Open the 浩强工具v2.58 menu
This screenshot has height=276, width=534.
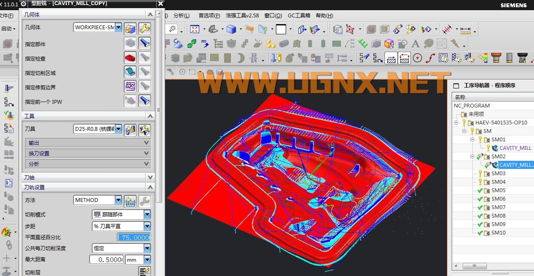click(x=242, y=16)
